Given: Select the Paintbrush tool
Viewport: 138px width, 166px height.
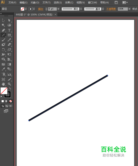Looking at the screenshot, I should coord(3,40).
